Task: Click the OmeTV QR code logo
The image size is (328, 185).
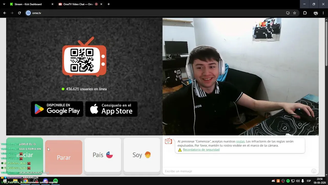Action: (x=84, y=57)
